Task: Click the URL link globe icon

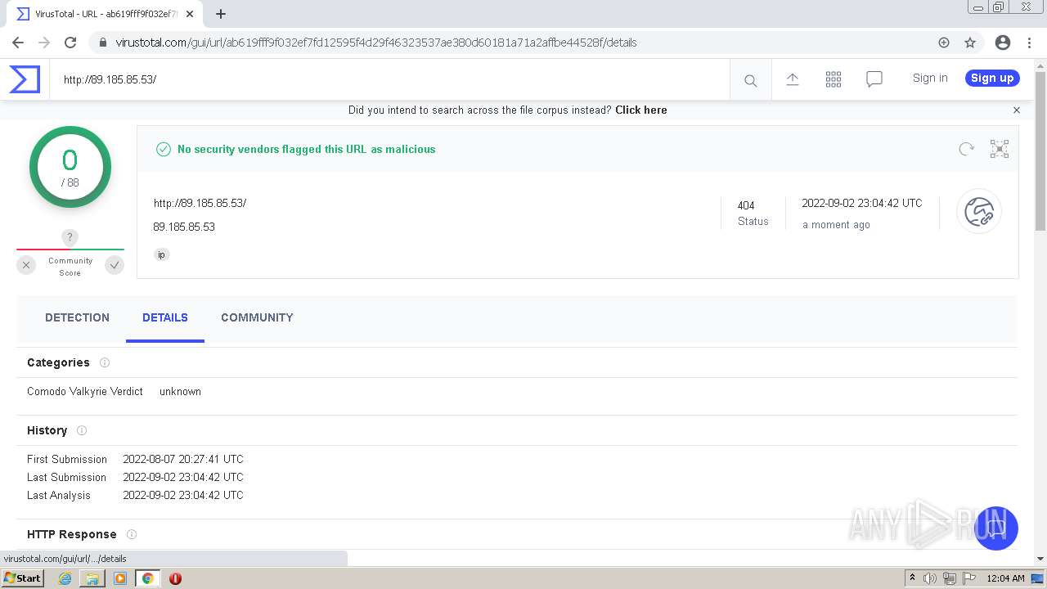Action: 979,212
